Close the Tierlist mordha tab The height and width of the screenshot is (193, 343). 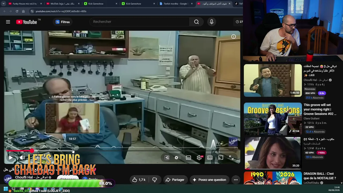click(192, 4)
